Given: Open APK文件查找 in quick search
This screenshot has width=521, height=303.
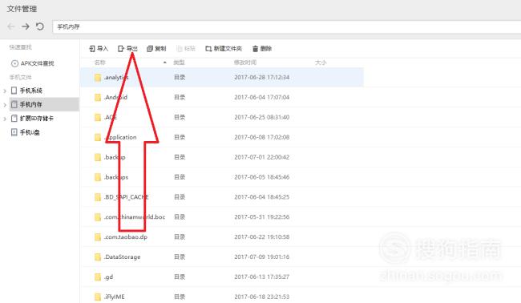Looking at the screenshot, I should pyautogui.click(x=37, y=63).
